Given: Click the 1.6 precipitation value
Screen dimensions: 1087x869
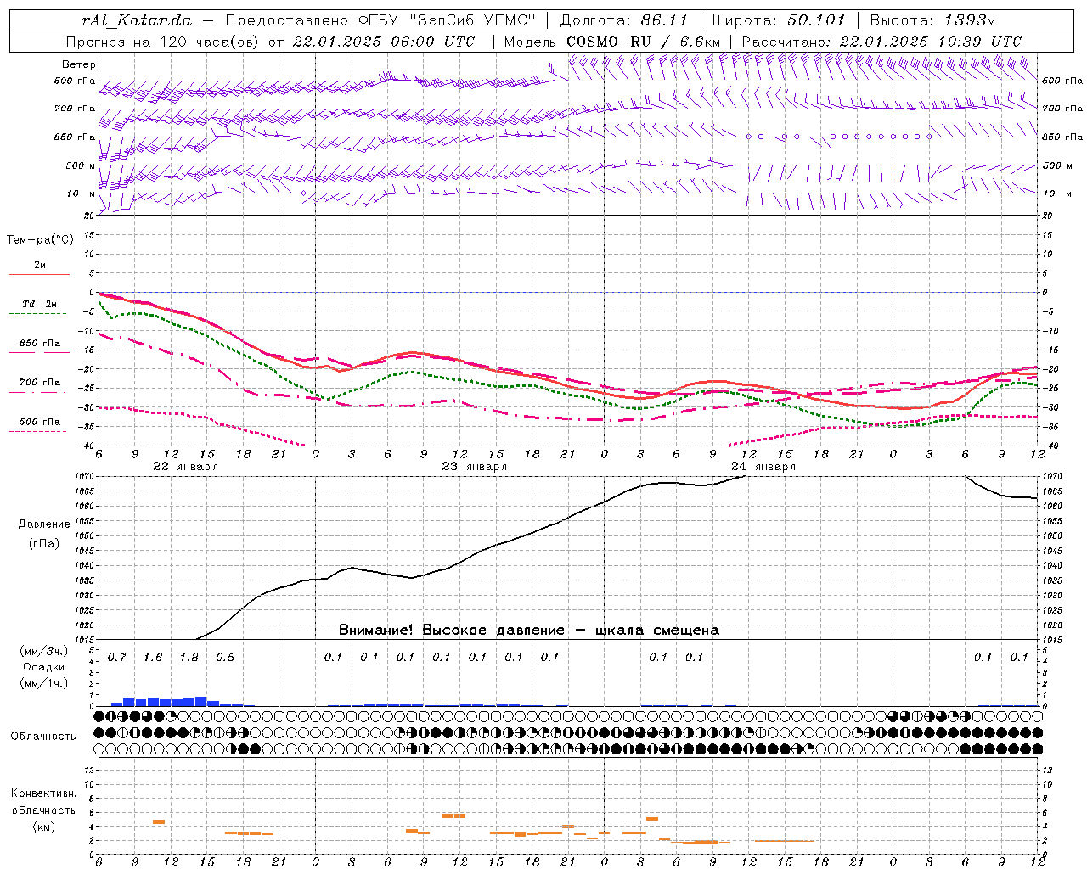Looking at the screenshot, I should 153,658.
